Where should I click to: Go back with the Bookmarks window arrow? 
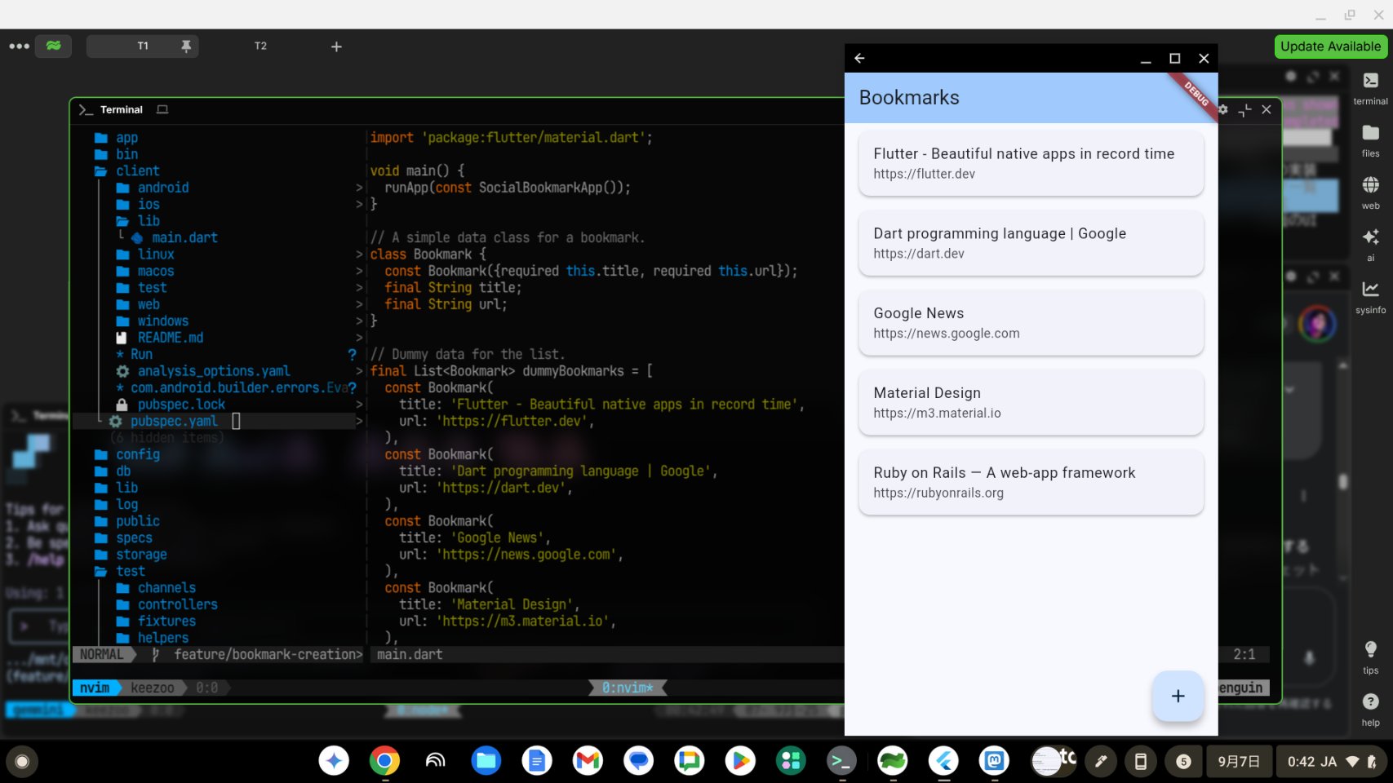tap(859, 58)
